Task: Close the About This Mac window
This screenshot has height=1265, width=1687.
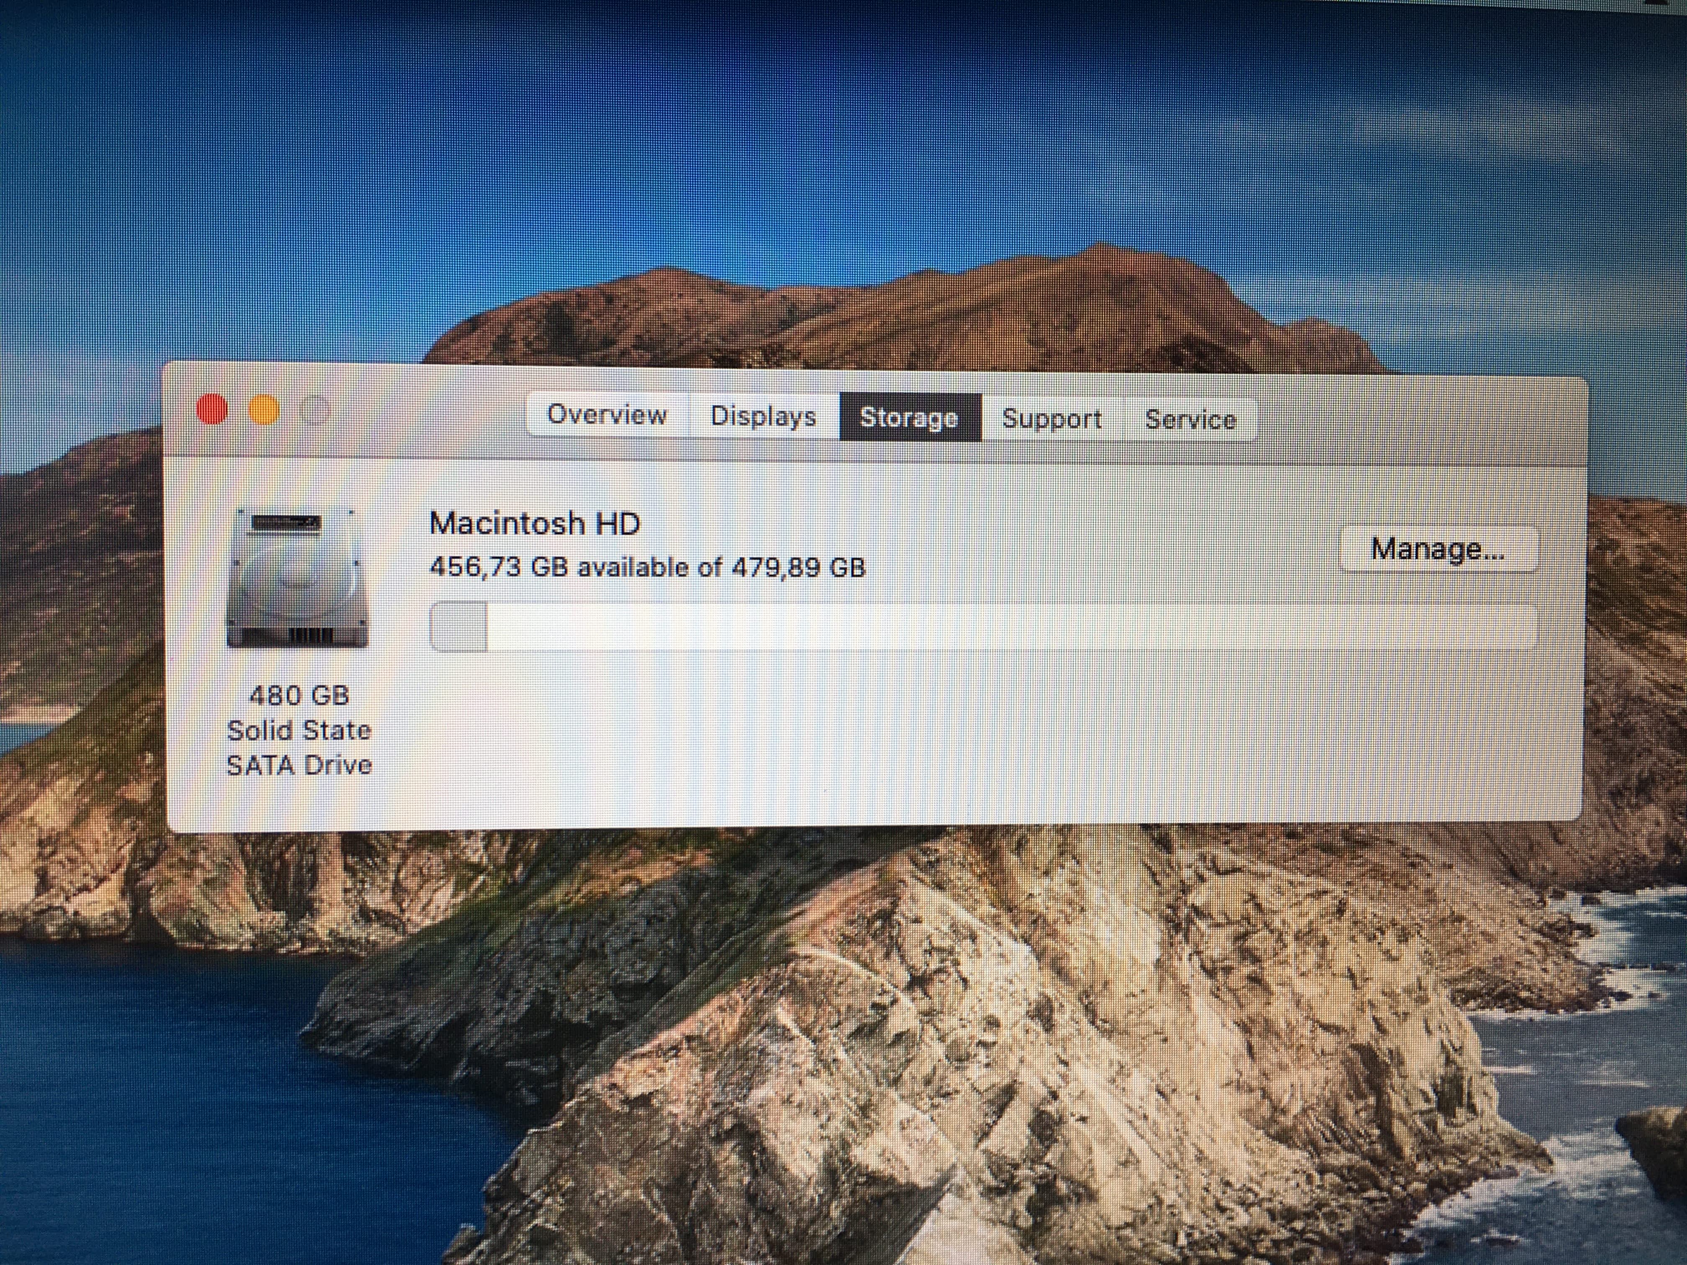Action: [x=212, y=410]
